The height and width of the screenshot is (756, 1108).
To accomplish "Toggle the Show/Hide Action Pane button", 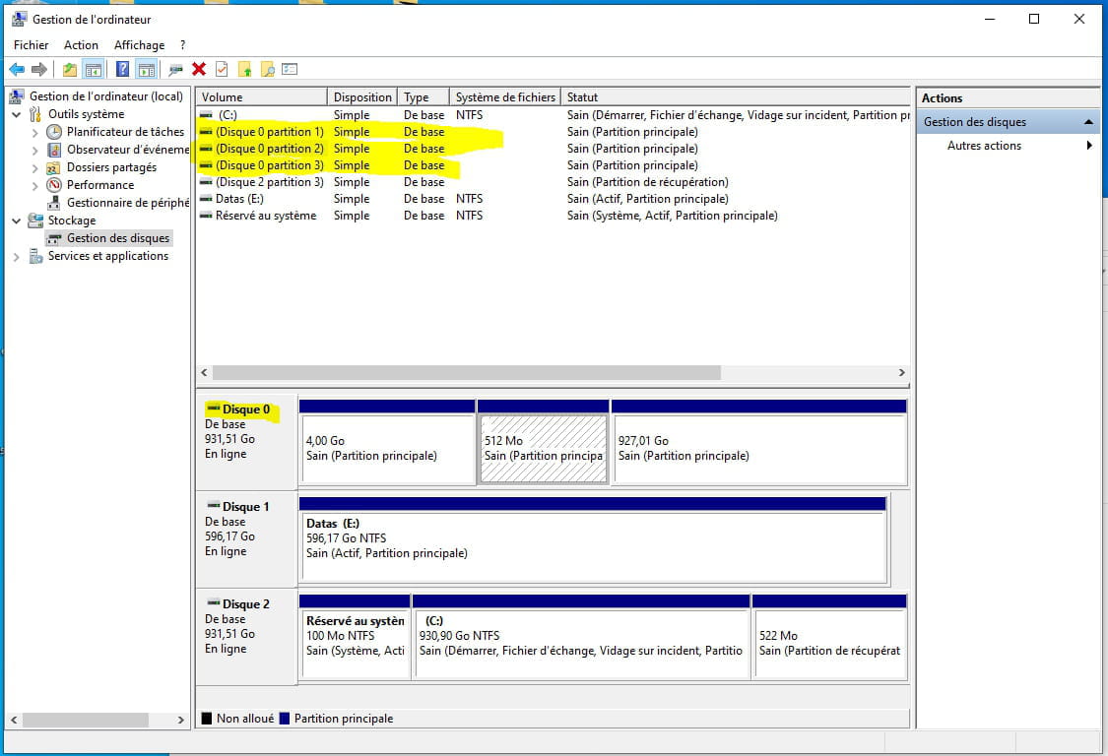I will point(146,69).
